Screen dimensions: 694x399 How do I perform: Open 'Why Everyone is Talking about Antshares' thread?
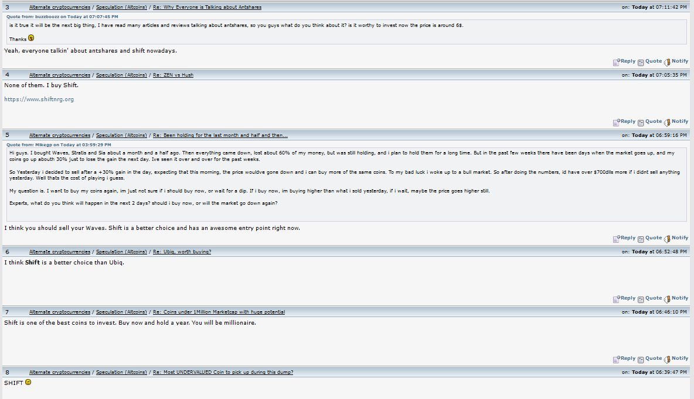pyautogui.click(x=207, y=8)
